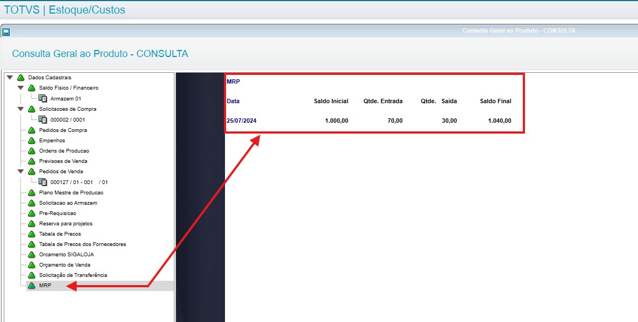Select the Empenhos tree item
This screenshot has height=322, width=638.
[x=52, y=141]
